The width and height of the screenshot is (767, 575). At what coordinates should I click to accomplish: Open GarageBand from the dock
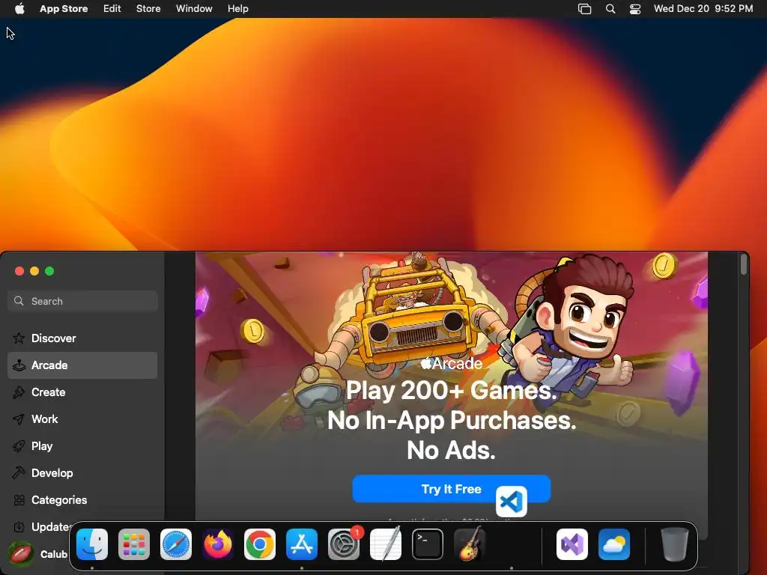click(470, 544)
